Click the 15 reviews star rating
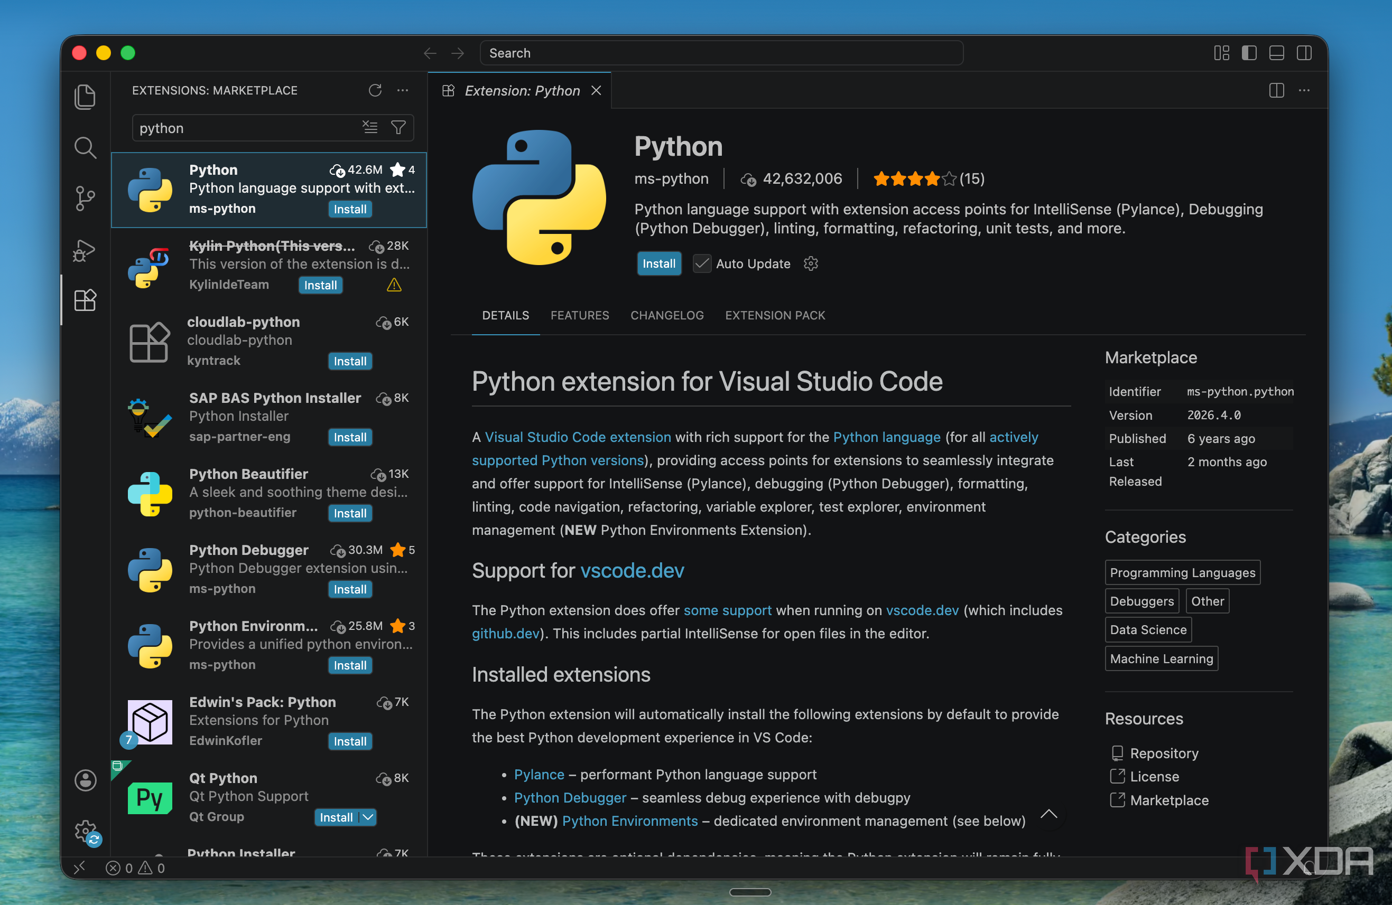Image resolution: width=1392 pixels, height=905 pixels. (x=928, y=179)
